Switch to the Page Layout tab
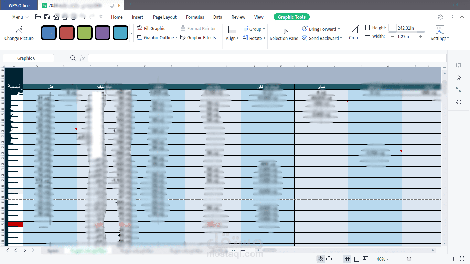Image resolution: width=470 pixels, height=264 pixels. [165, 17]
